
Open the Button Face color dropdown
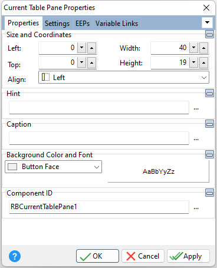coord(53,167)
